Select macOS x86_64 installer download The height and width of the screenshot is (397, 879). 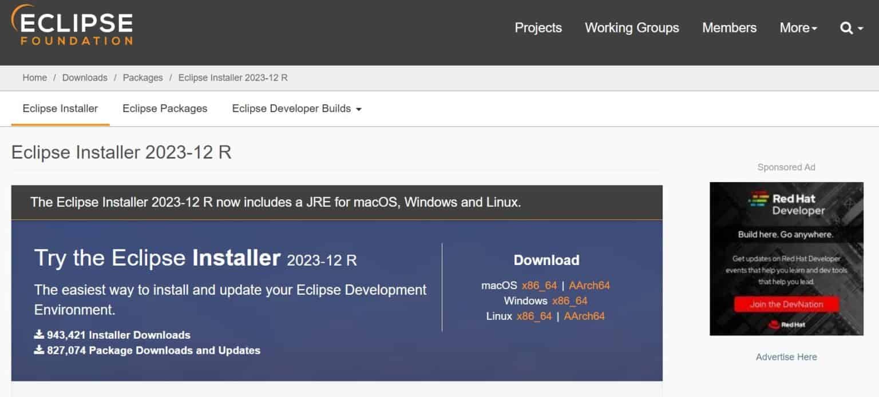(539, 286)
